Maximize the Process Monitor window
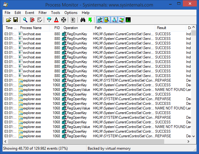The image size is (199, 154). (179, 4)
